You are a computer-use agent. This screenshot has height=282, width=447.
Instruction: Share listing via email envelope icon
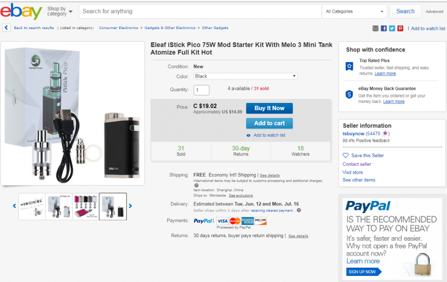point(375,29)
